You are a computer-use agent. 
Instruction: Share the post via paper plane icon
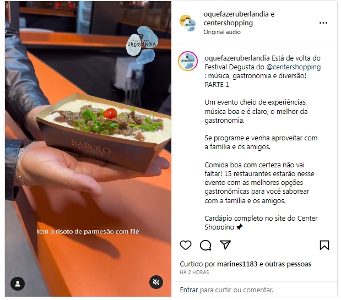point(225,245)
